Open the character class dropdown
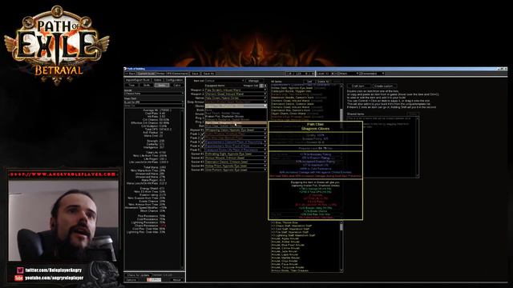This screenshot has height=288, width=513. 349,74
